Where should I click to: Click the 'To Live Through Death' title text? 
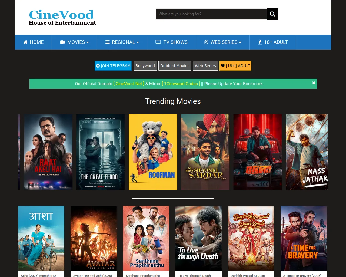click(x=194, y=275)
